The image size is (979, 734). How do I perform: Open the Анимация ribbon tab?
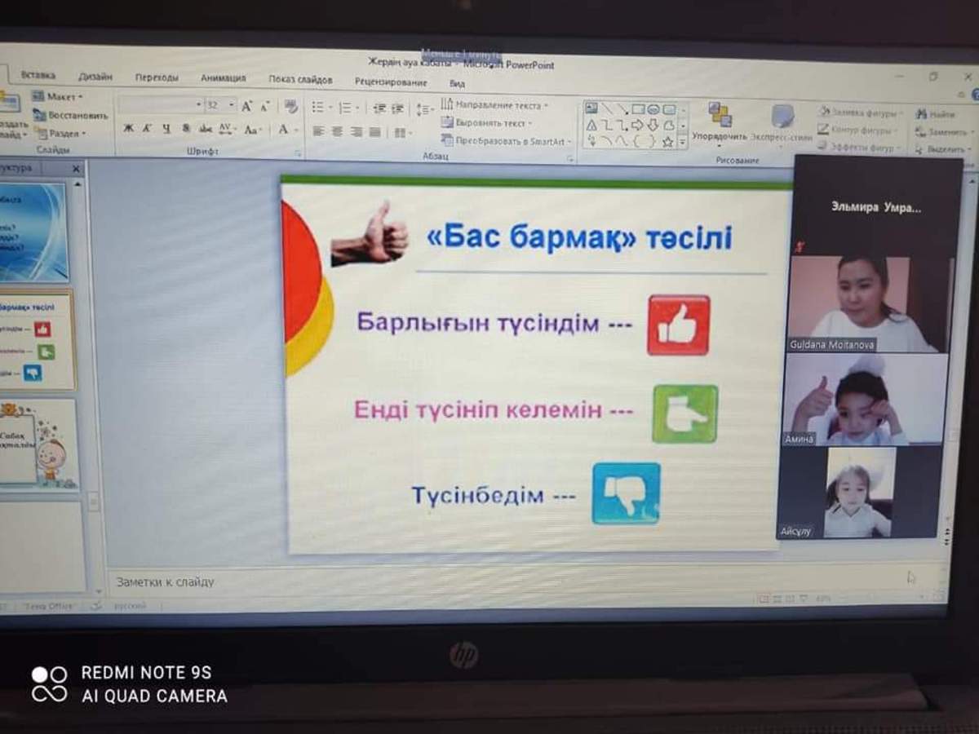pyautogui.click(x=223, y=78)
